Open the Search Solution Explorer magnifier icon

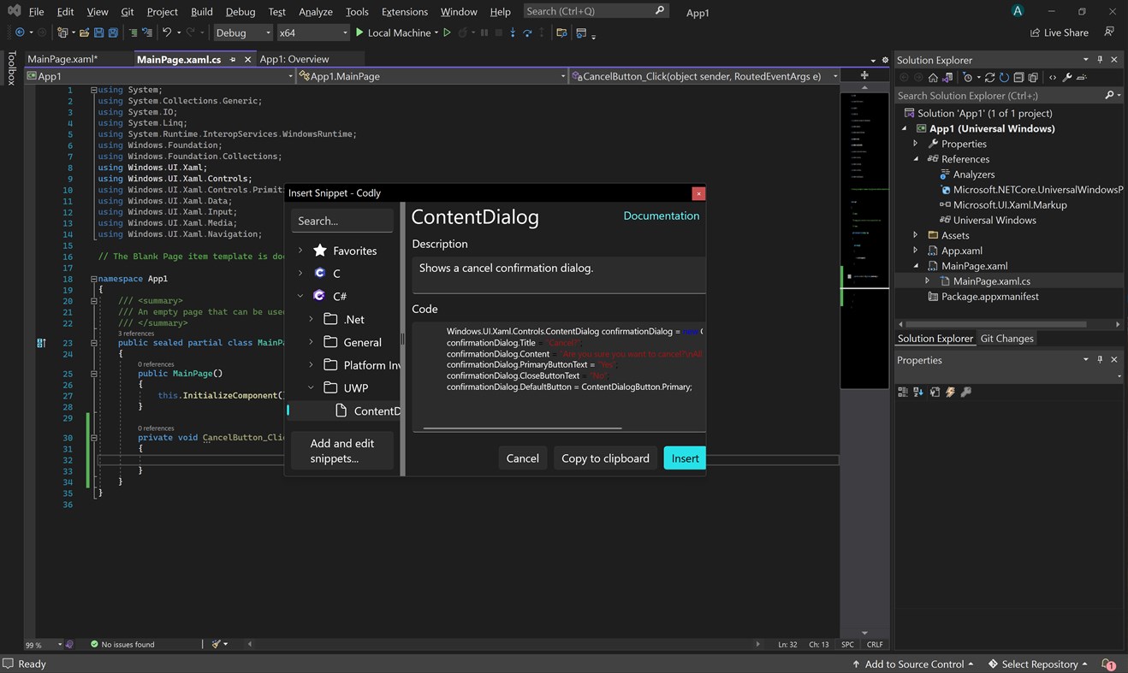[x=1108, y=95]
